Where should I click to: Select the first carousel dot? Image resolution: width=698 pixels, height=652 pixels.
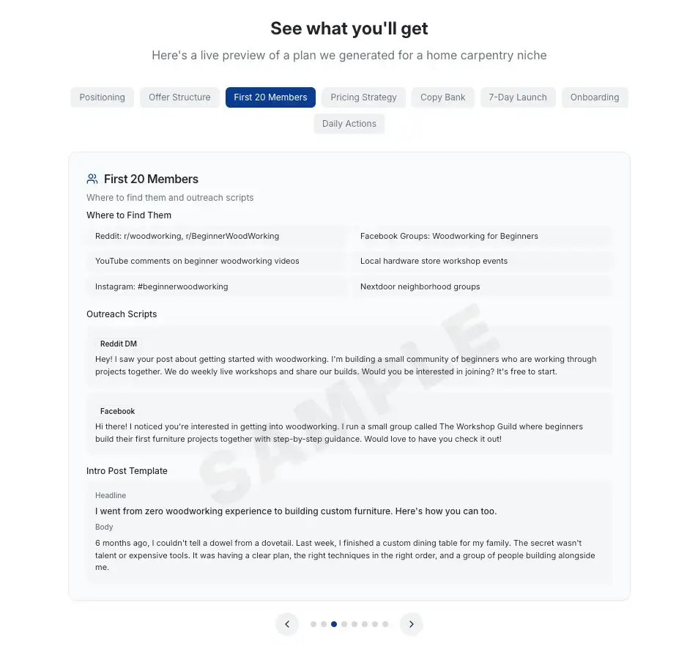pos(313,624)
